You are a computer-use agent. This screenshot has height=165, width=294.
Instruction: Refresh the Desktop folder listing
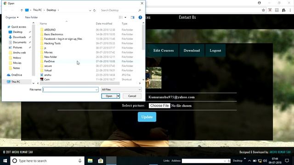pyautogui.click(x=95, y=10)
